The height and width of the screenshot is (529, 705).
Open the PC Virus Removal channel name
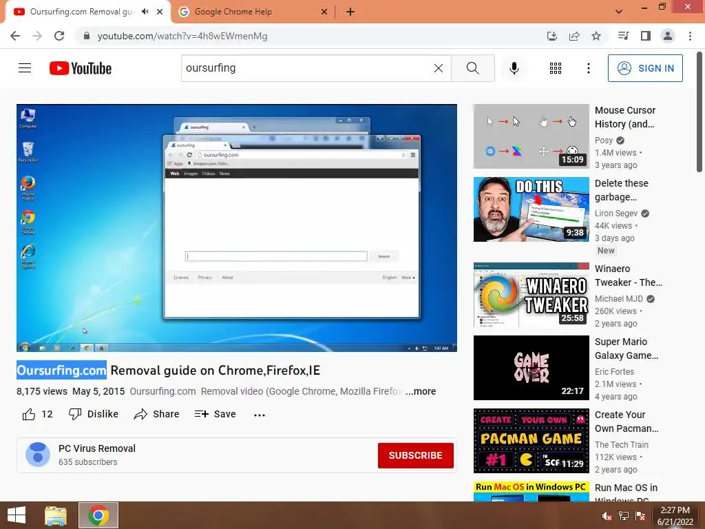coord(97,448)
